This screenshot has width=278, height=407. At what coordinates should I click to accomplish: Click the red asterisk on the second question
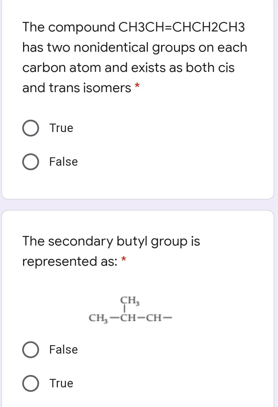(x=123, y=259)
